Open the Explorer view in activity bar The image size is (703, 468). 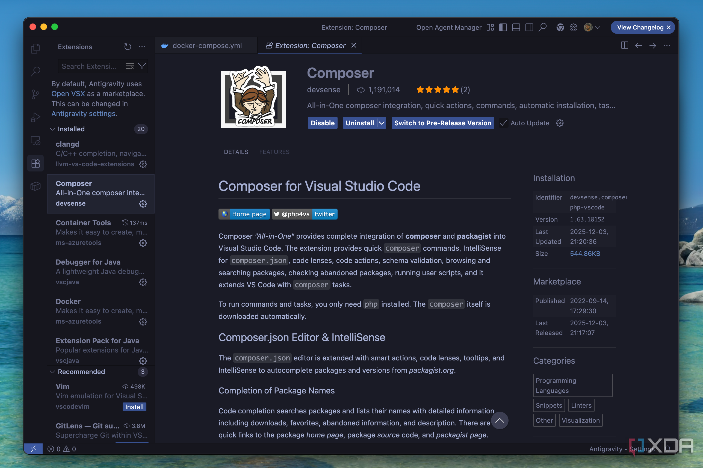[35, 48]
